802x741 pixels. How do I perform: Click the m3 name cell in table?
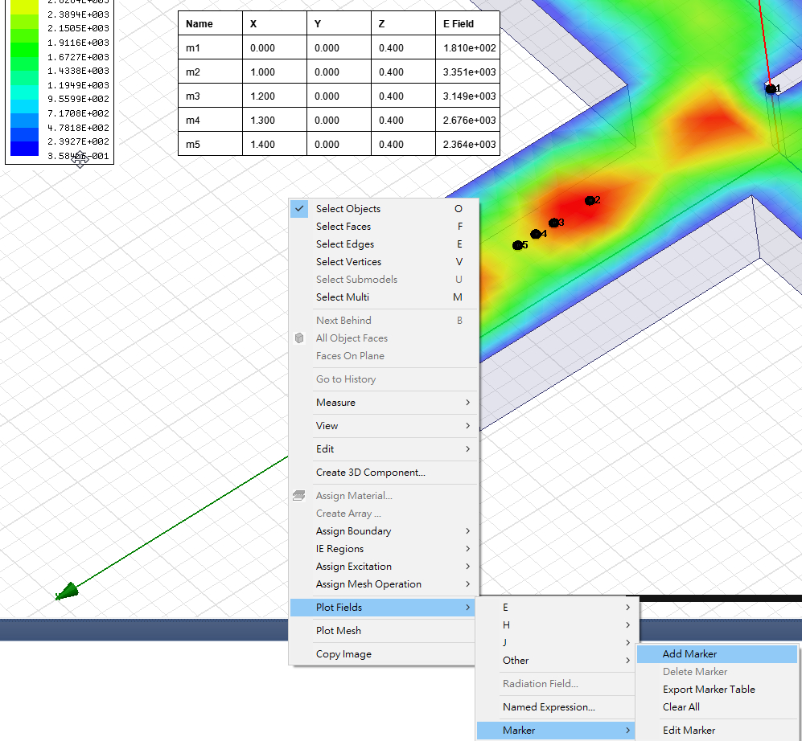[210, 96]
